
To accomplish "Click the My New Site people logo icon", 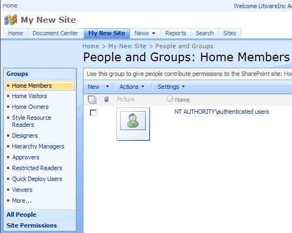I will (x=11, y=20).
